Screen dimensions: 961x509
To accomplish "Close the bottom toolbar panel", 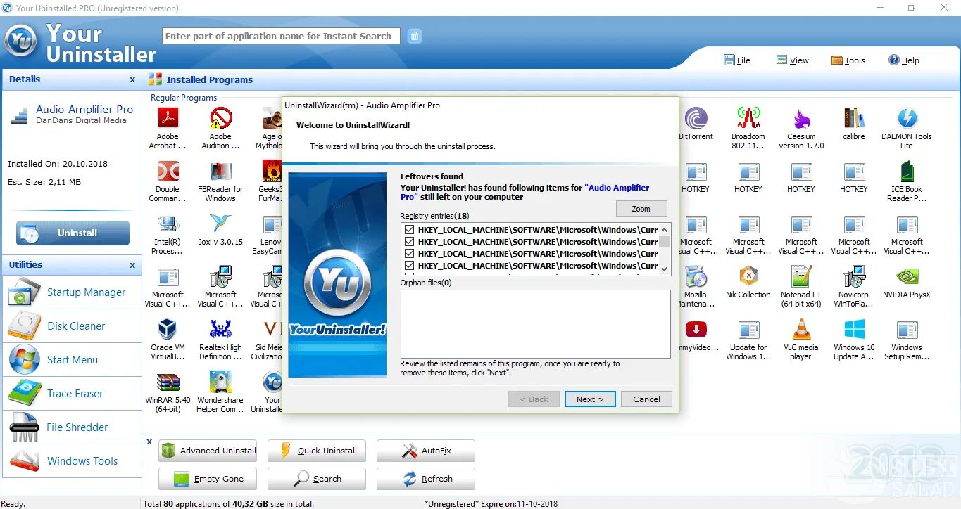I will (x=149, y=442).
